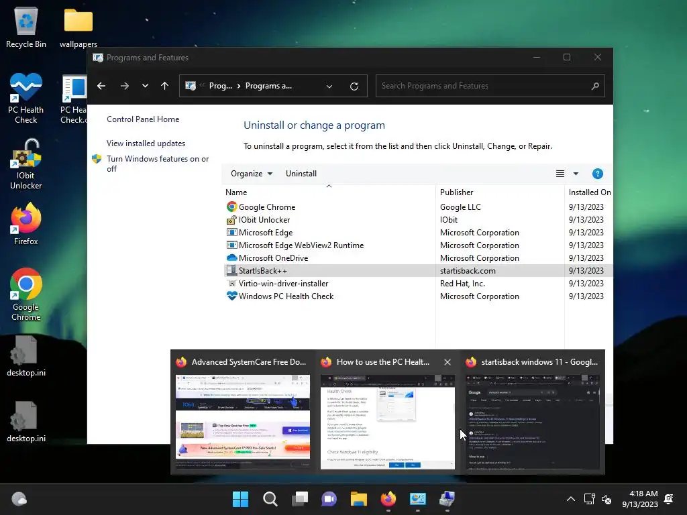Screen dimensions: 687x515
Task: Select the upper desktop.ini file icon
Action: [26, 356]
